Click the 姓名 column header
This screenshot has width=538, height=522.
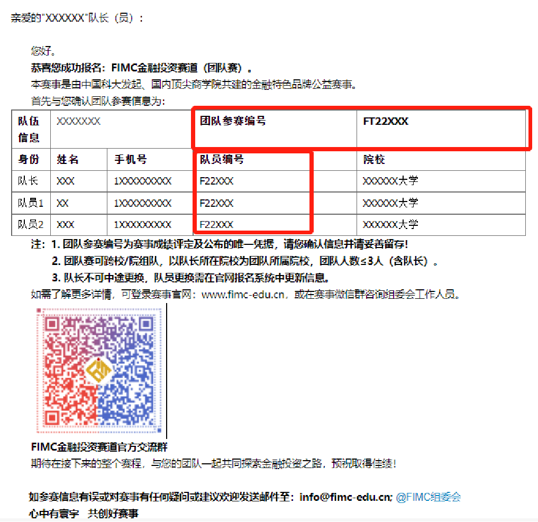pyautogui.click(x=79, y=160)
